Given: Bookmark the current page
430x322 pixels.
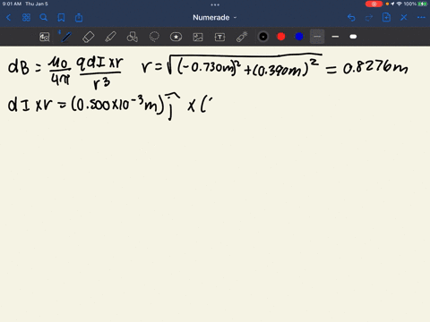Looking at the screenshot, I should coord(61,18).
